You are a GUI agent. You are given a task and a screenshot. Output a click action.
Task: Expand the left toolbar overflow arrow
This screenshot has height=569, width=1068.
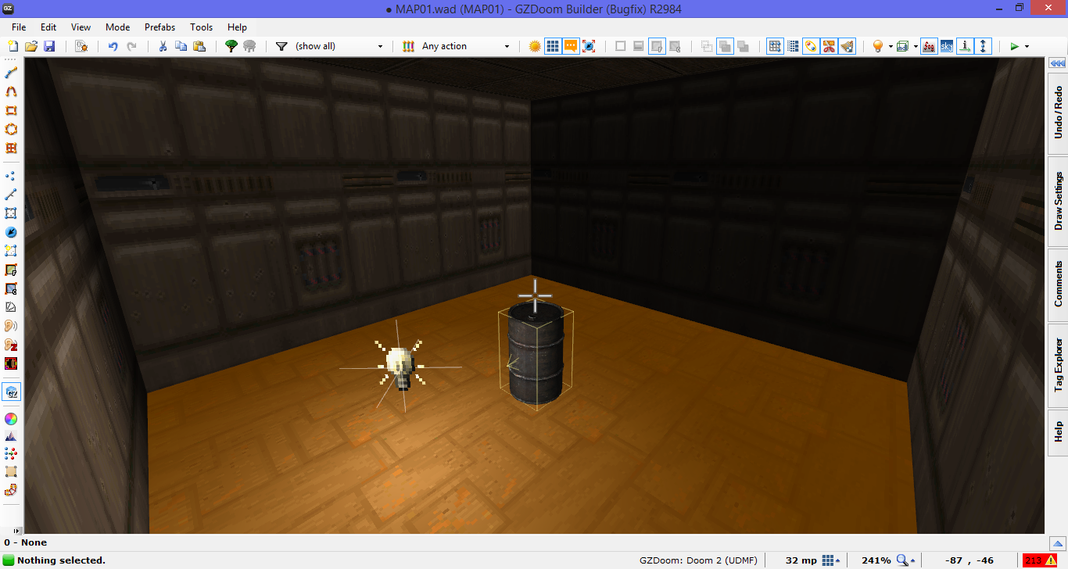click(x=18, y=531)
